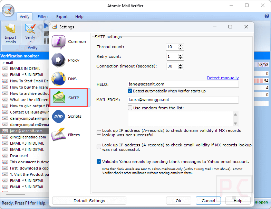Click the Import emails folder icon

coord(10,29)
